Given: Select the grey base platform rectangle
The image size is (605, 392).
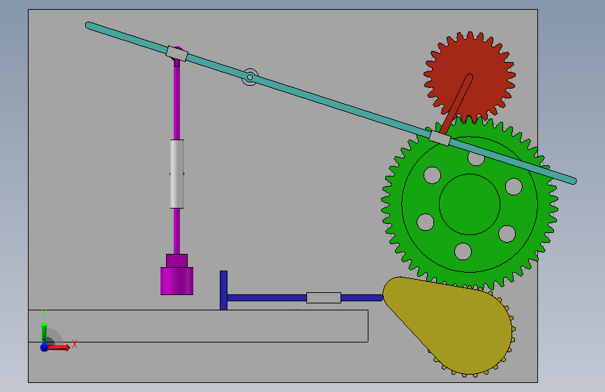Looking at the screenshot, I should click(x=198, y=326).
